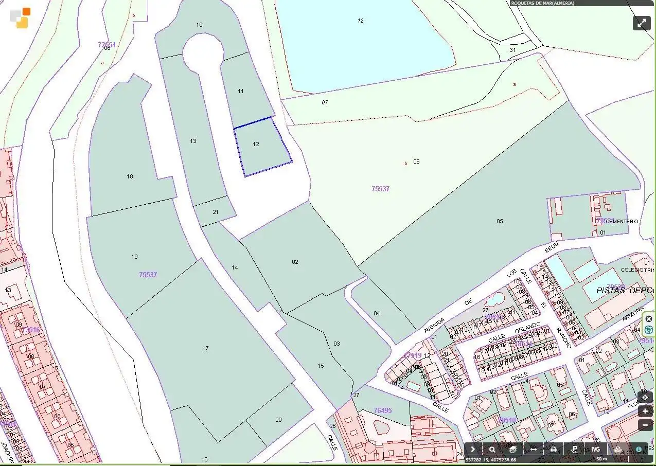Open the buildings icon tool

618,449
